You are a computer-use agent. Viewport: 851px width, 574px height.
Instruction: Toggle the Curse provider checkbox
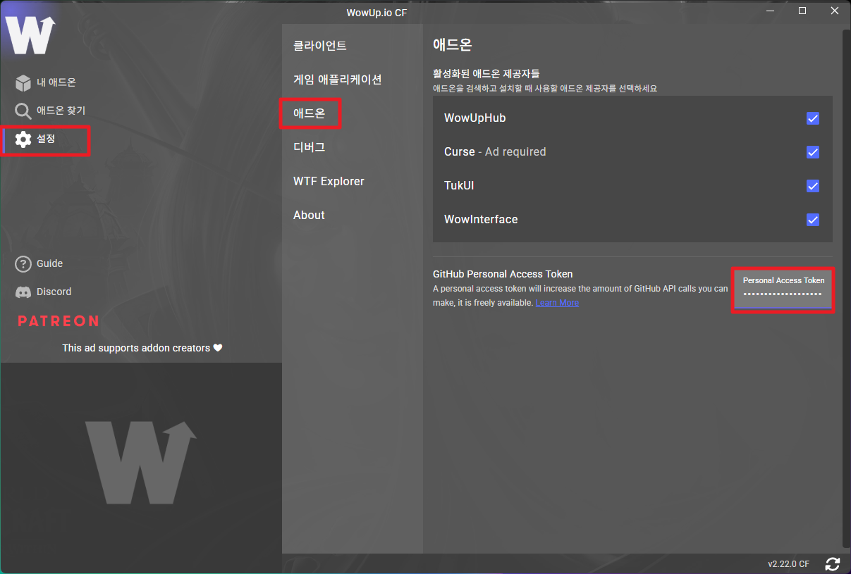pos(813,152)
